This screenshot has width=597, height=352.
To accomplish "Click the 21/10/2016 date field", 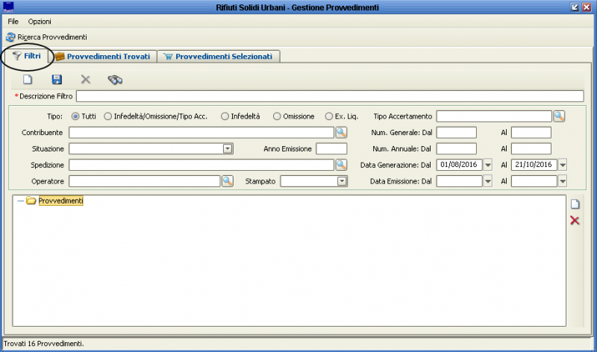I will [x=534, y=165].
